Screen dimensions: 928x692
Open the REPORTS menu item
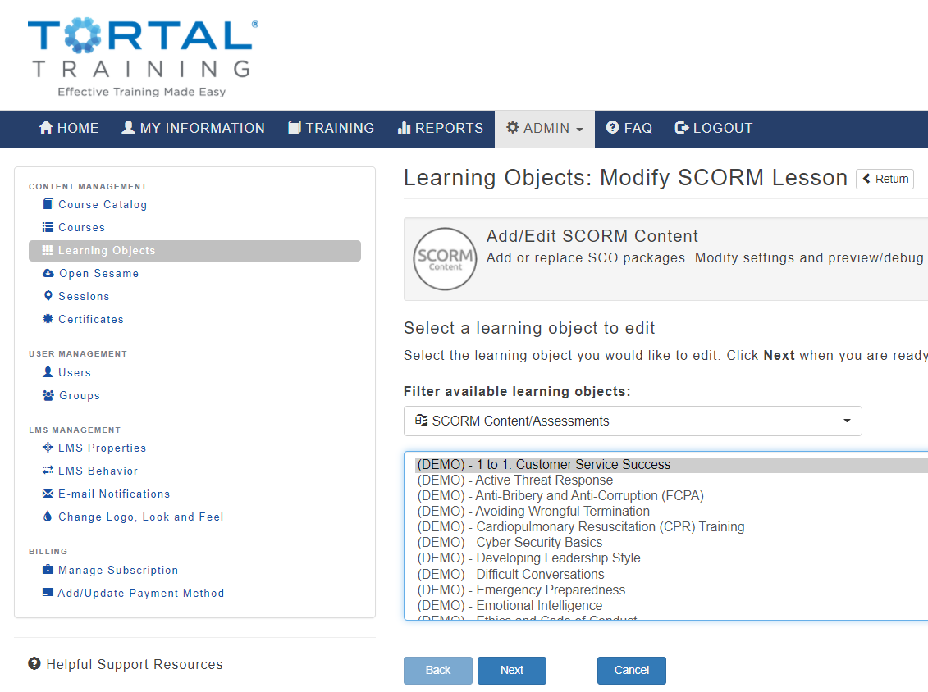pyautogui.click(x=441, y=128)
